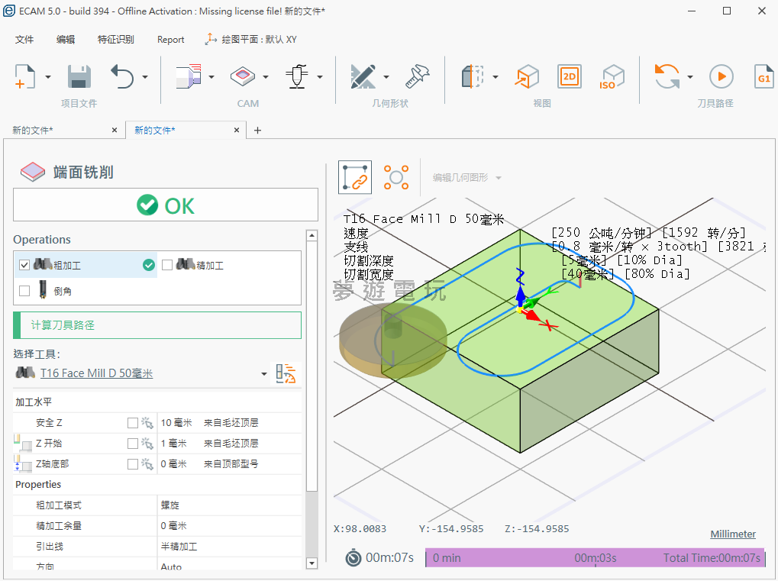Image resolution: width=778 pixels, height=581 pixels.
Task: Click the play toolpath simulation icon
Action: [721, 76]
